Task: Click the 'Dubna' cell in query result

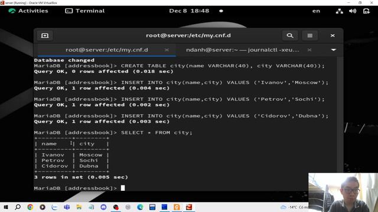Action: tap(89, 166)
